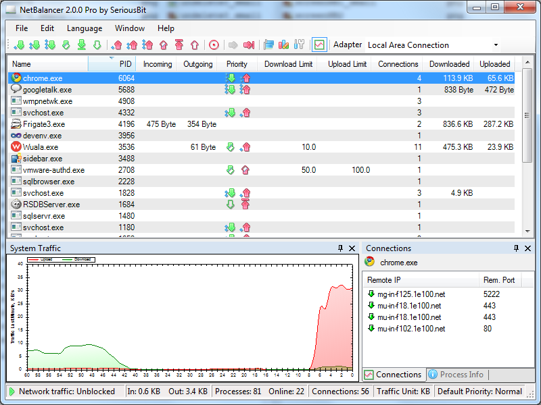Toggle the green priority arrow in the googletalk.exe row
Screen dimensions: 541x405
pos(231,90)
